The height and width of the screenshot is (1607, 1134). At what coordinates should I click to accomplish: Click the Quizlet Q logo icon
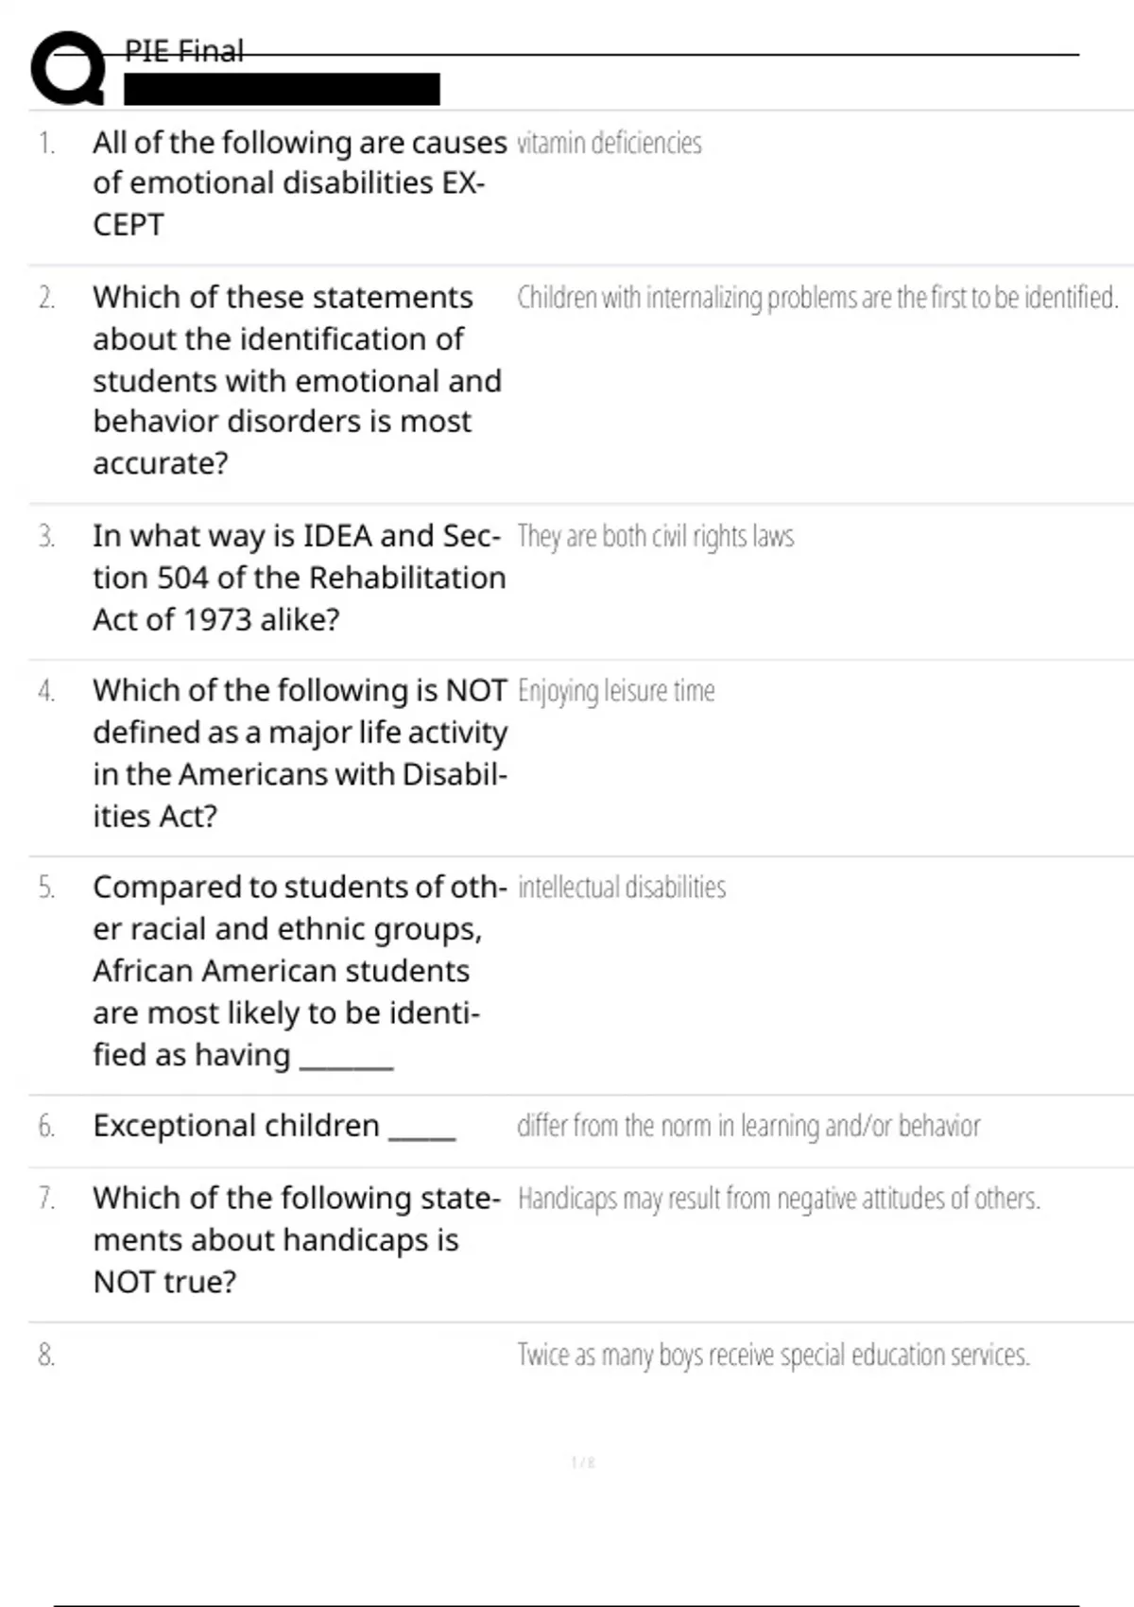[x=67, y=68]
